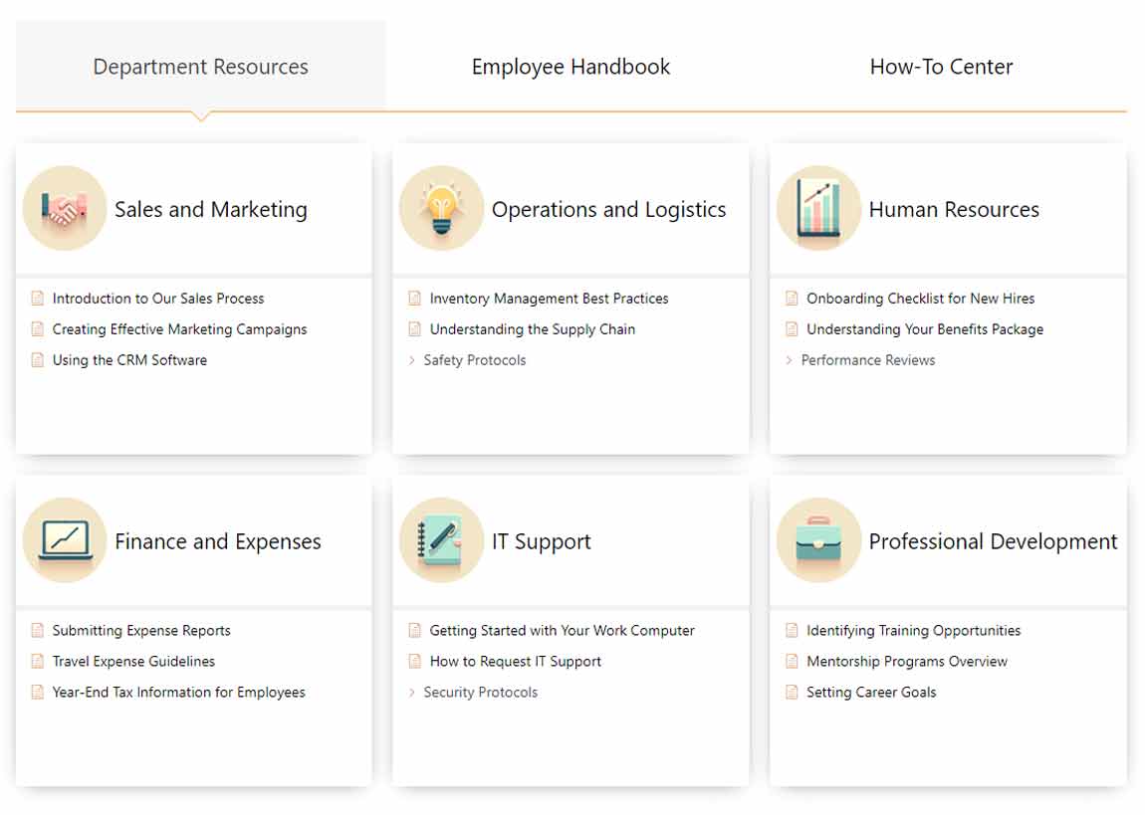Open Inventory Management Best Practices article
This screenshot has width=1145, height=815.
click(x=549, y=299)
